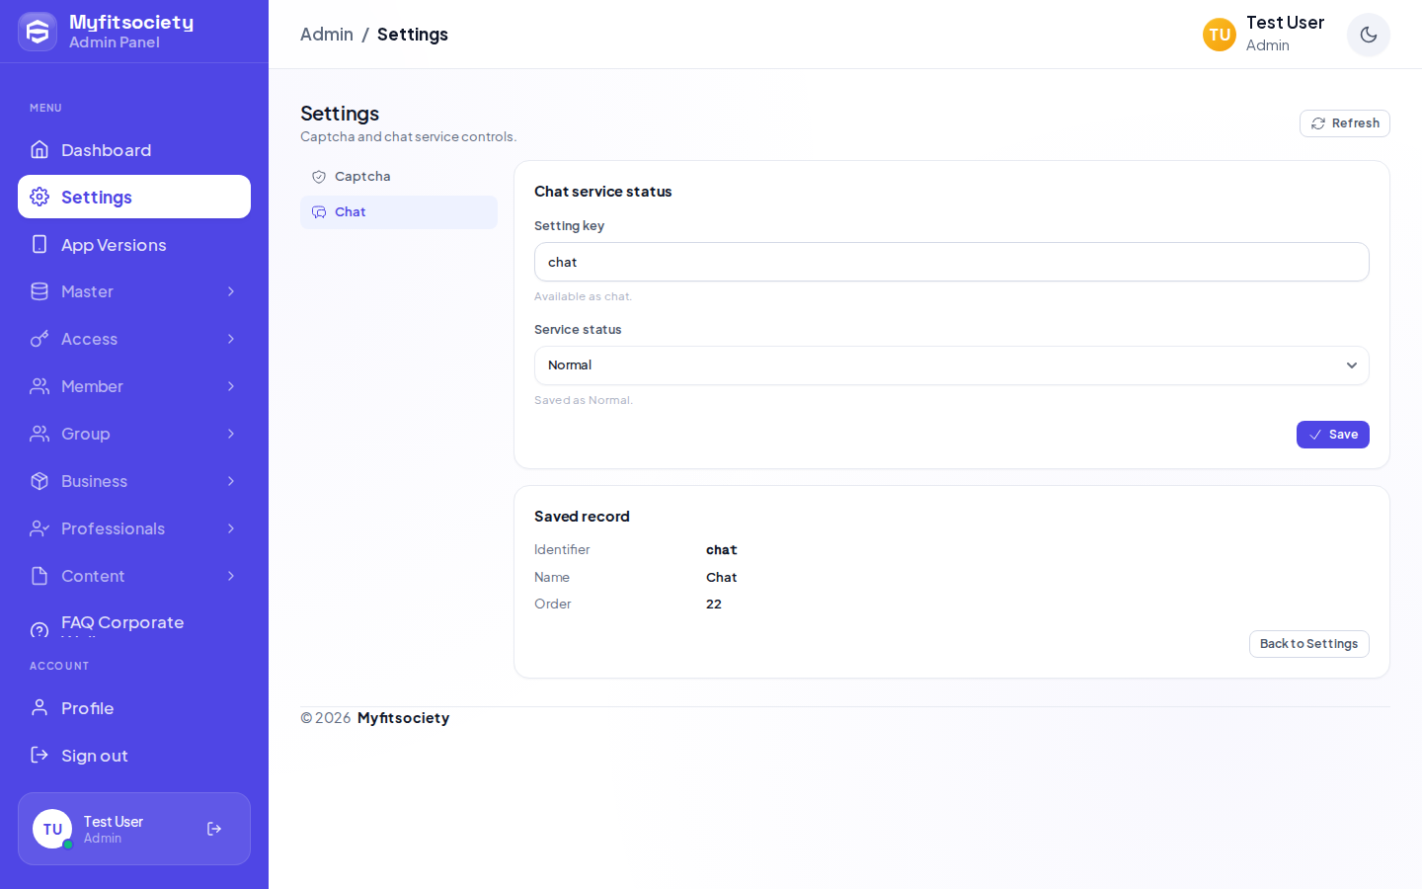Click the FAQ Corporate help icon
The image size is (1422, 889).
(39, 629)
